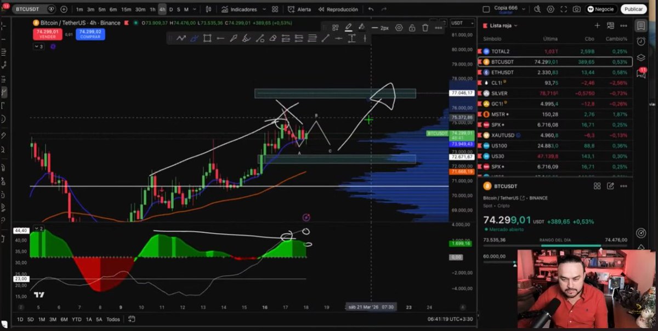Delete the selected drawing trash icon
The image size is (658, 331).
[x=425, y=27]
